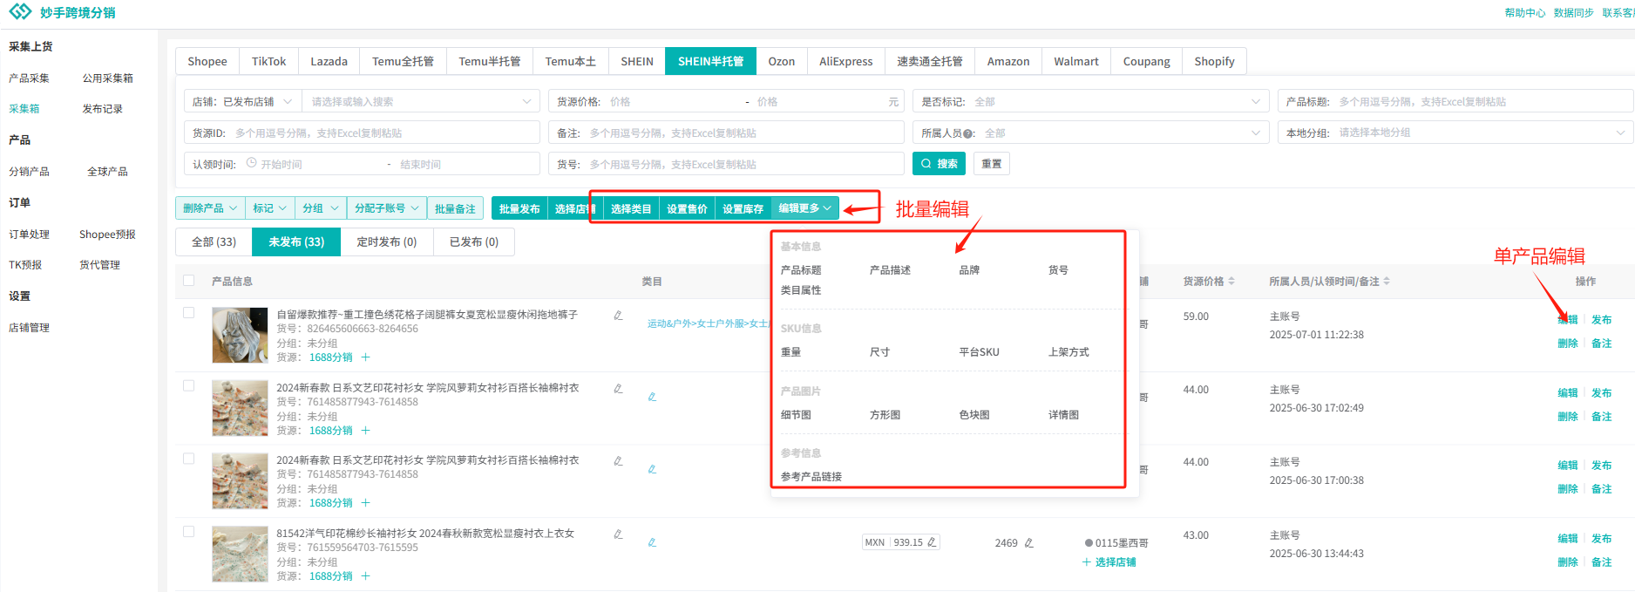This screenshot has height=592, width=1635.
Task: Click the 备注 filter input field
Action: coord(727,133)
